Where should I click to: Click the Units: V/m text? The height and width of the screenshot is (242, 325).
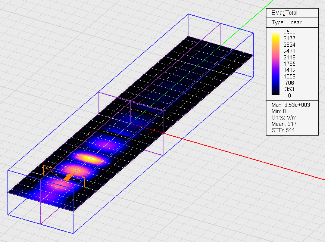click(283, 118)
